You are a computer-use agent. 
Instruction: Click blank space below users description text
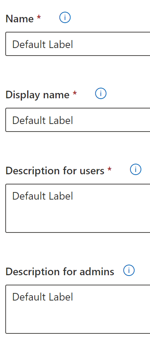[78, 218]
